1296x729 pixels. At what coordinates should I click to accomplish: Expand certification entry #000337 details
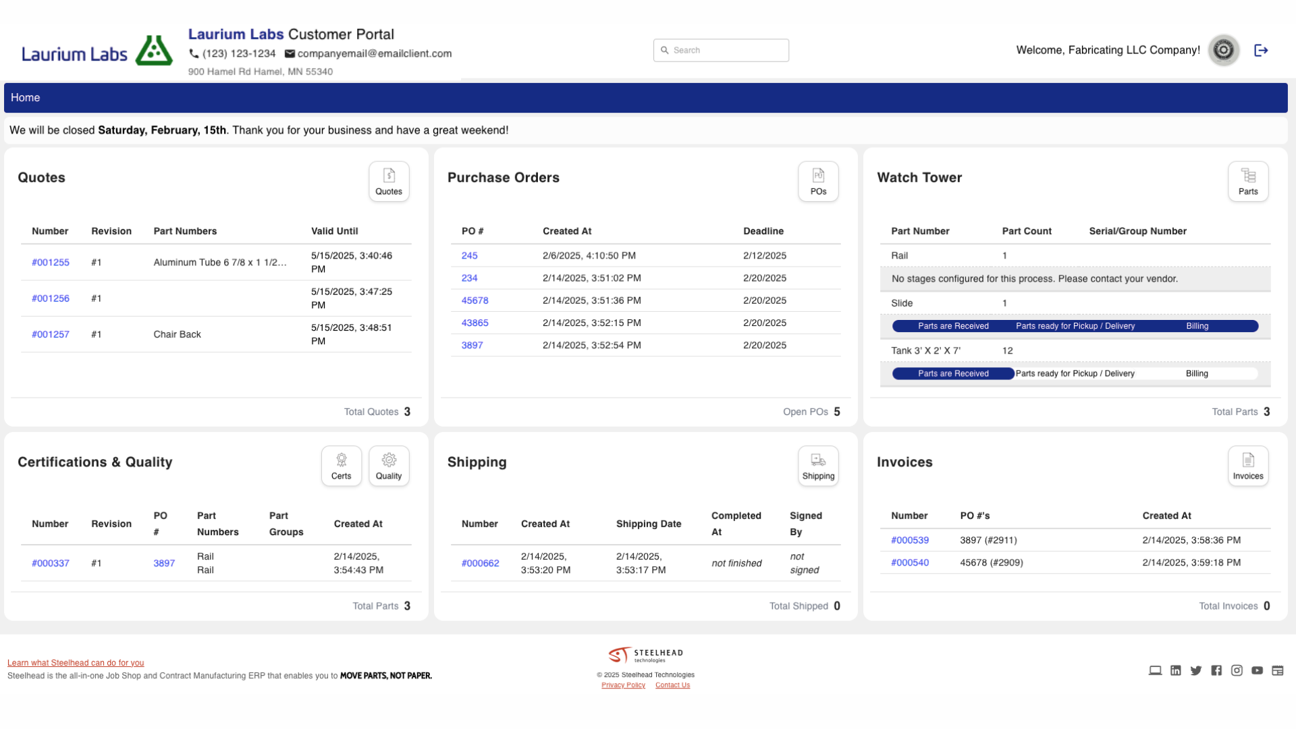(x=51, y=562)
